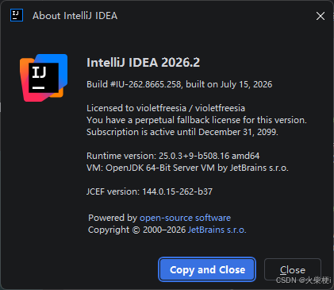Click the VM OpenJDK 64-Bit Server line
Viewport: 334px width, 290px height.
click(x=187, y=168)
